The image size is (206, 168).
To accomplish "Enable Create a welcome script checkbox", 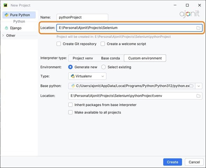I will 103,44.
